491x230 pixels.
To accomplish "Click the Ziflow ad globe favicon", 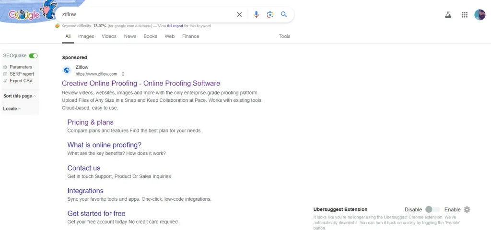I will pos(67,70).
